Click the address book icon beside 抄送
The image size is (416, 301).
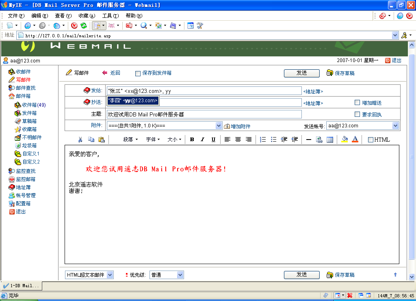(x=87, y=102)
